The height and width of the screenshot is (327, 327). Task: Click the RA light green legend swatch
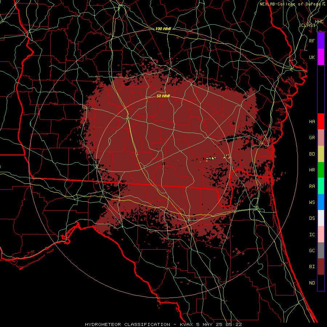pyautogui.click(x=321, y=186)
